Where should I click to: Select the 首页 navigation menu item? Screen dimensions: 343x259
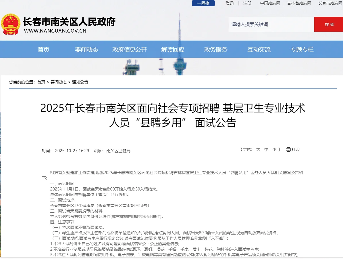click(x=43, y=49)
